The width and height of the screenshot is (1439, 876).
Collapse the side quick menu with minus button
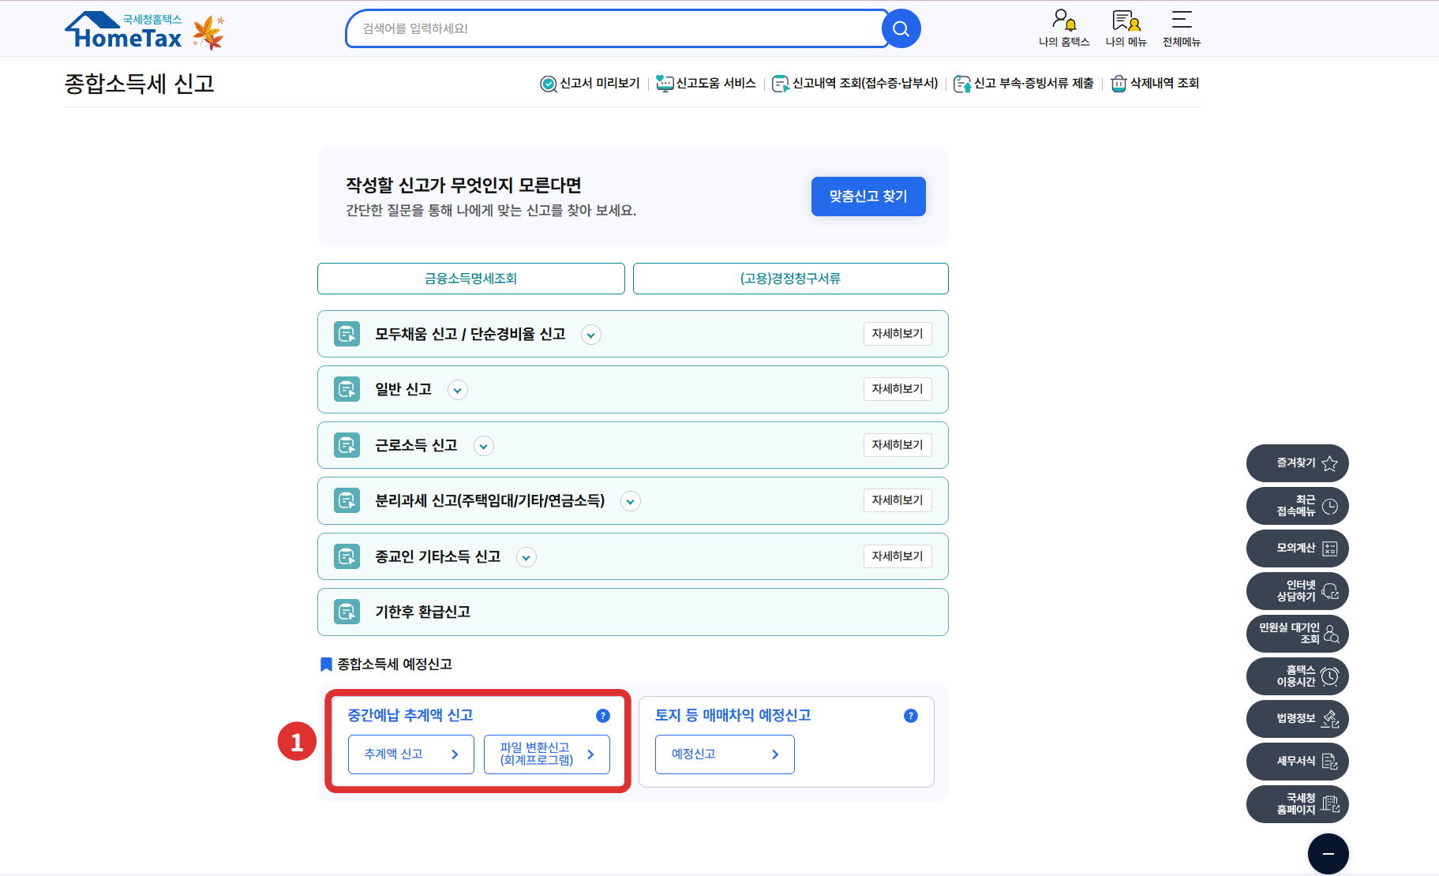tap(1328, 854)
